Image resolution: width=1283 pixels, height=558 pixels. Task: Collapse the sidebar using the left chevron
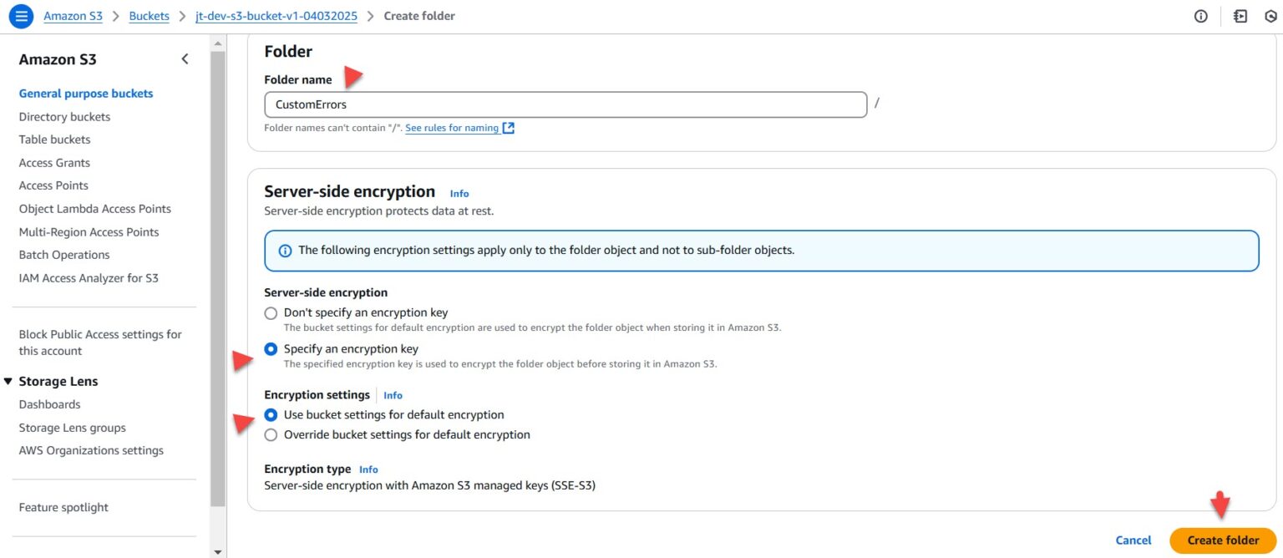185,58
